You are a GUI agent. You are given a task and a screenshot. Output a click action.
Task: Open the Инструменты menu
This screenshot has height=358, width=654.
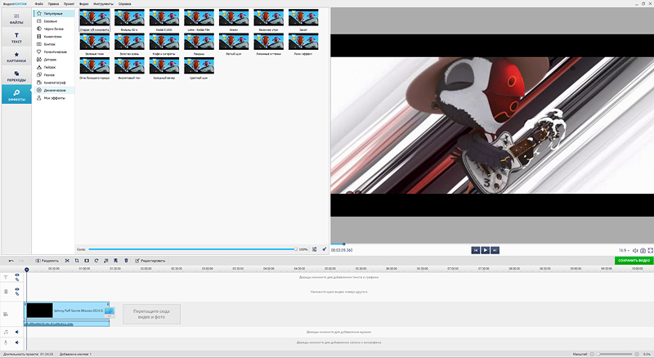tap(103, 4)
